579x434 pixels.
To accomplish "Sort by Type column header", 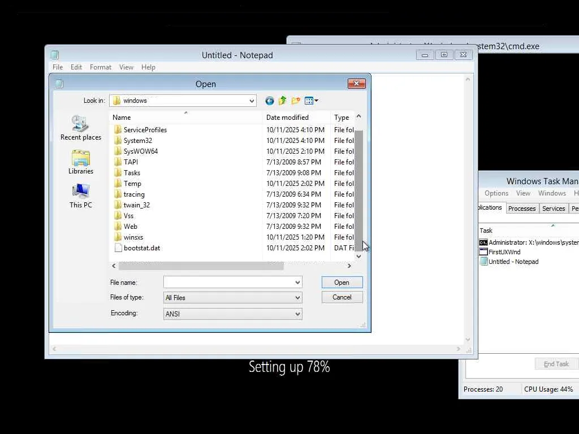I will tap(343, 118).
